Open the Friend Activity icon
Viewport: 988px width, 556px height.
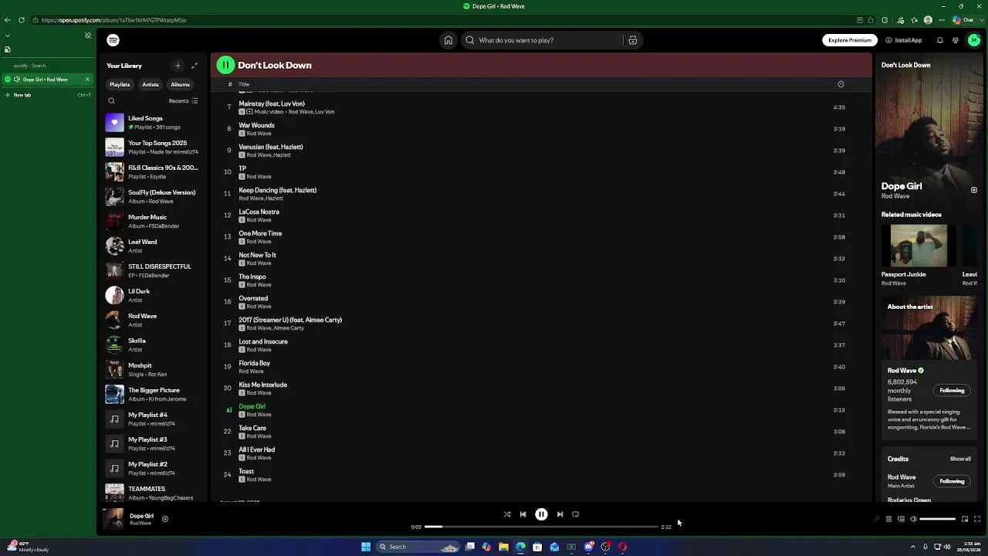click(x=956, y=40)
